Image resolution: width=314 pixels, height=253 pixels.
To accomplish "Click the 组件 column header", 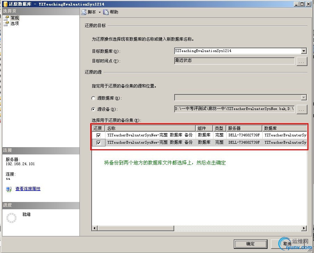I will 204,128.
